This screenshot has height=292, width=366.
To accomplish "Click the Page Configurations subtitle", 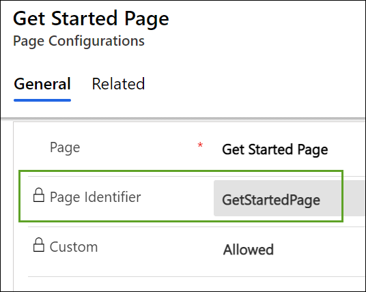I will point(79,41).
